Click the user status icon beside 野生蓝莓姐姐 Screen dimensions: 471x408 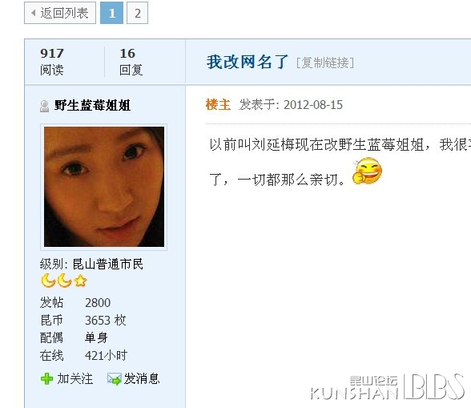point(45,106)
